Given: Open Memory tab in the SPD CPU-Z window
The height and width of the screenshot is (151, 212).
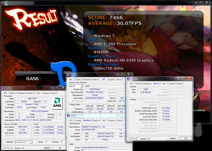Looking at the screenshot, I should pos(96,80).
